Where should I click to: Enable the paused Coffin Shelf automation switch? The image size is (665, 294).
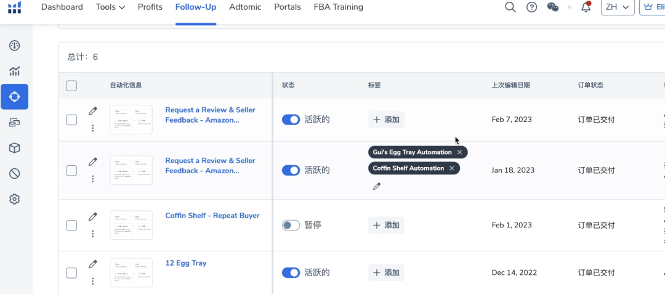pos(291,226)
